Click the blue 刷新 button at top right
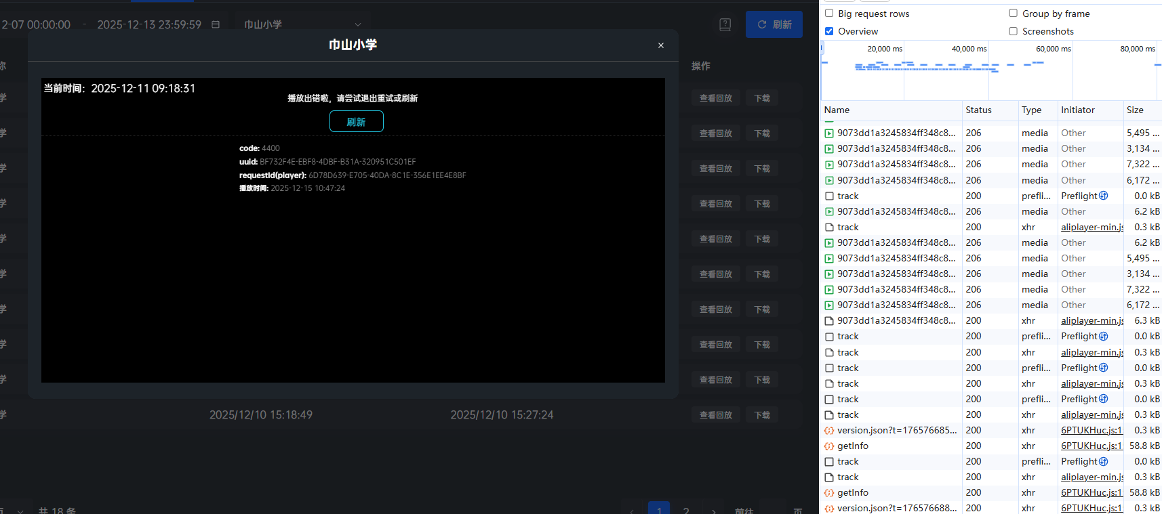The image size is (1162, 514). [x=774, y=24]
